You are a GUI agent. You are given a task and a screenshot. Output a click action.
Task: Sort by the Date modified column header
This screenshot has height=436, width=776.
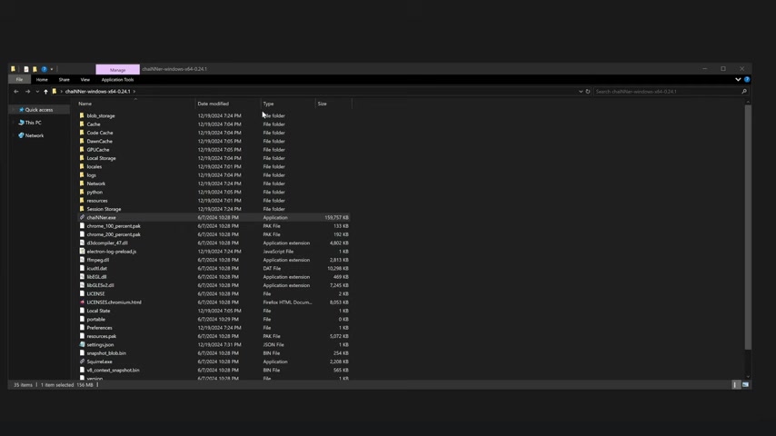click(214, 104)
